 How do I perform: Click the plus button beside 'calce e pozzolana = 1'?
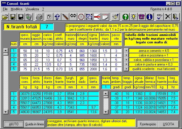pyautogui.click(x=126, y=55)
